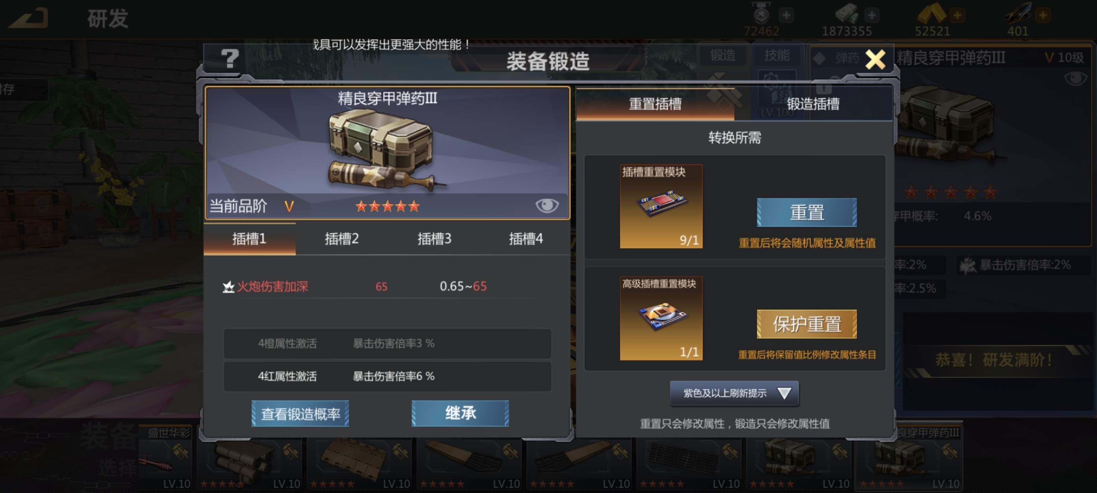
Task: Click the gold 保护重置 button
Action: [x=807, y=324]
